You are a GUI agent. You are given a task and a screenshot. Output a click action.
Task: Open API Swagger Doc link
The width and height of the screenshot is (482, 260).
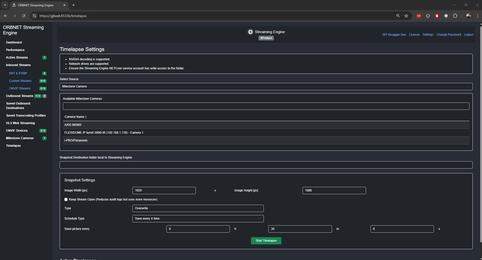(394, 35)
